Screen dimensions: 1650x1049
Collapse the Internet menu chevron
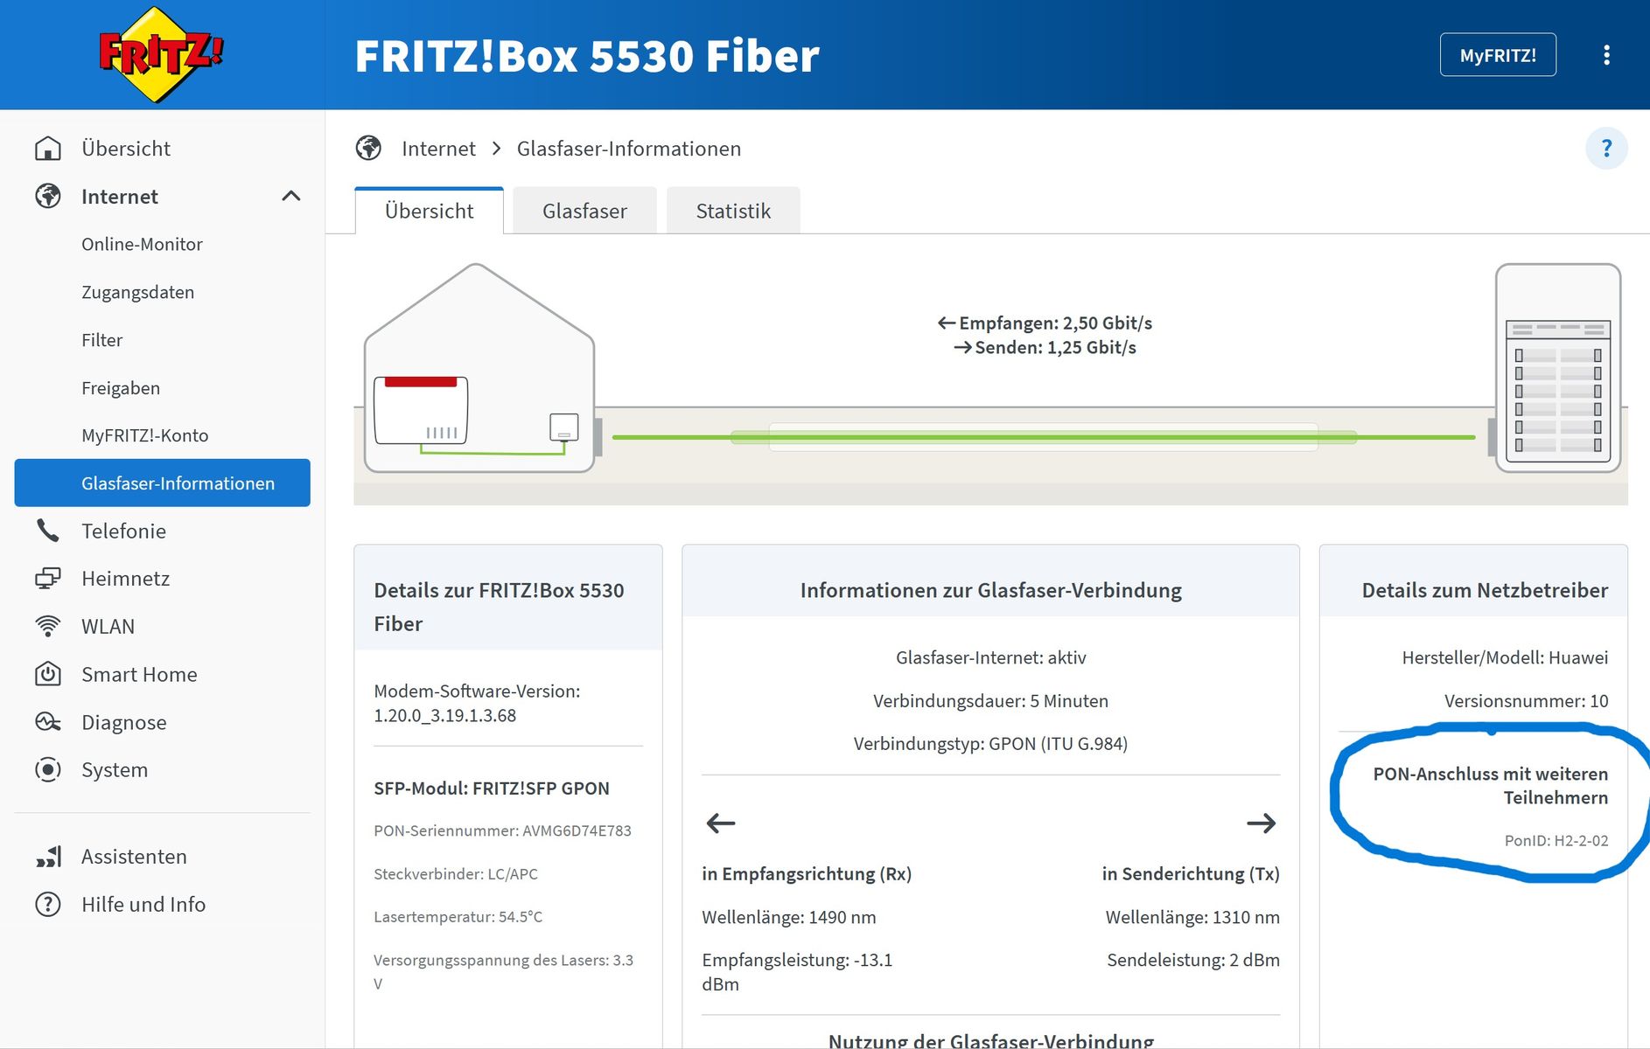[291, 197]
